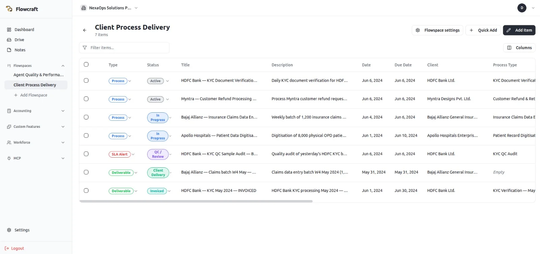Click Add Item button
The width and height of the screenshot is (540, 254).
pyautogui.click(x=519, y=30)
